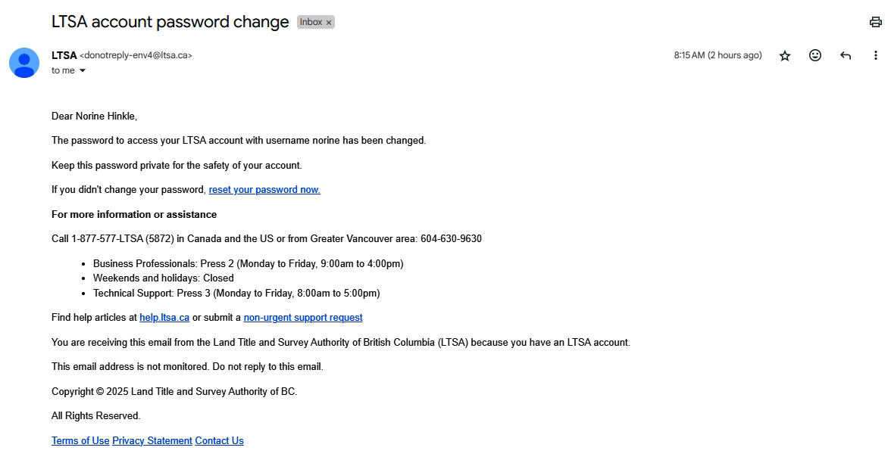Image resolution: width=891 pixels, height=460 pixels.
Task: Click the Inbox label chip
Action: coord(311,22)
